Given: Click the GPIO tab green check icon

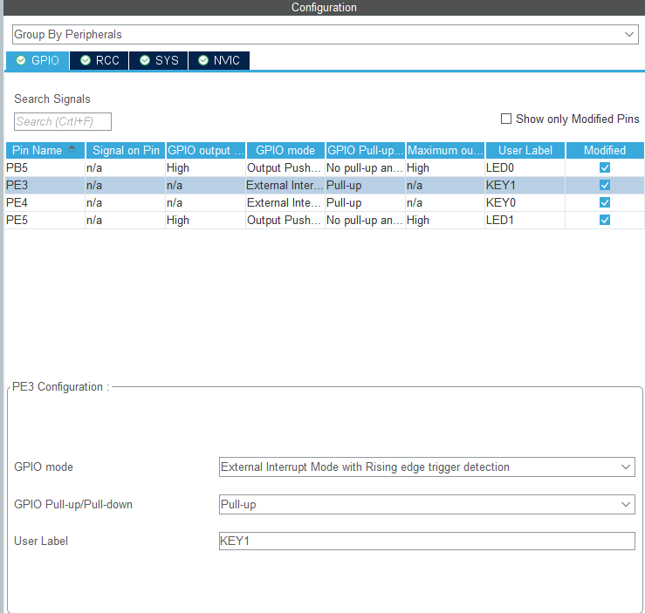Looking at the screenshot, I should 21,60.
